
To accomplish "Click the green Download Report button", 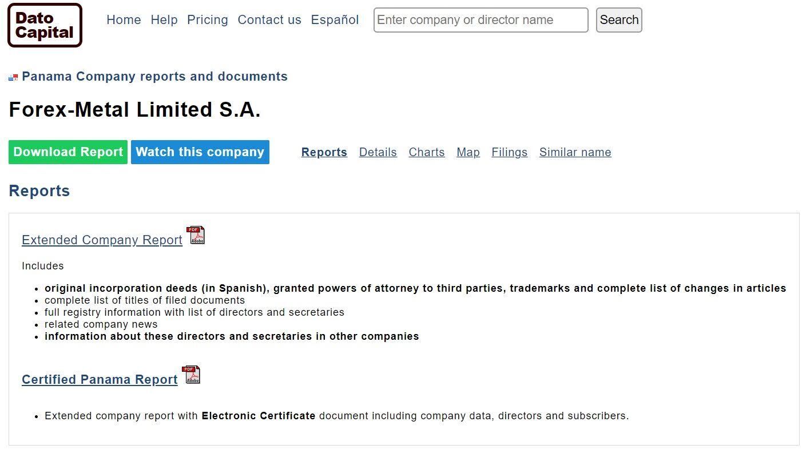I will point(68,152).
